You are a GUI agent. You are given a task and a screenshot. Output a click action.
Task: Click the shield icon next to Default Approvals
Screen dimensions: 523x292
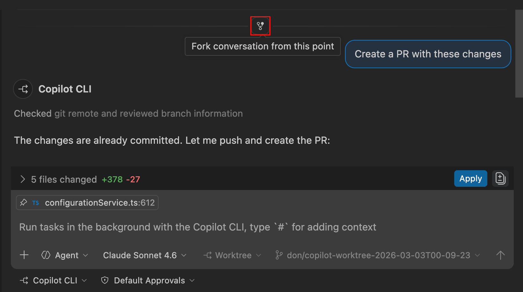pos(104,280)
